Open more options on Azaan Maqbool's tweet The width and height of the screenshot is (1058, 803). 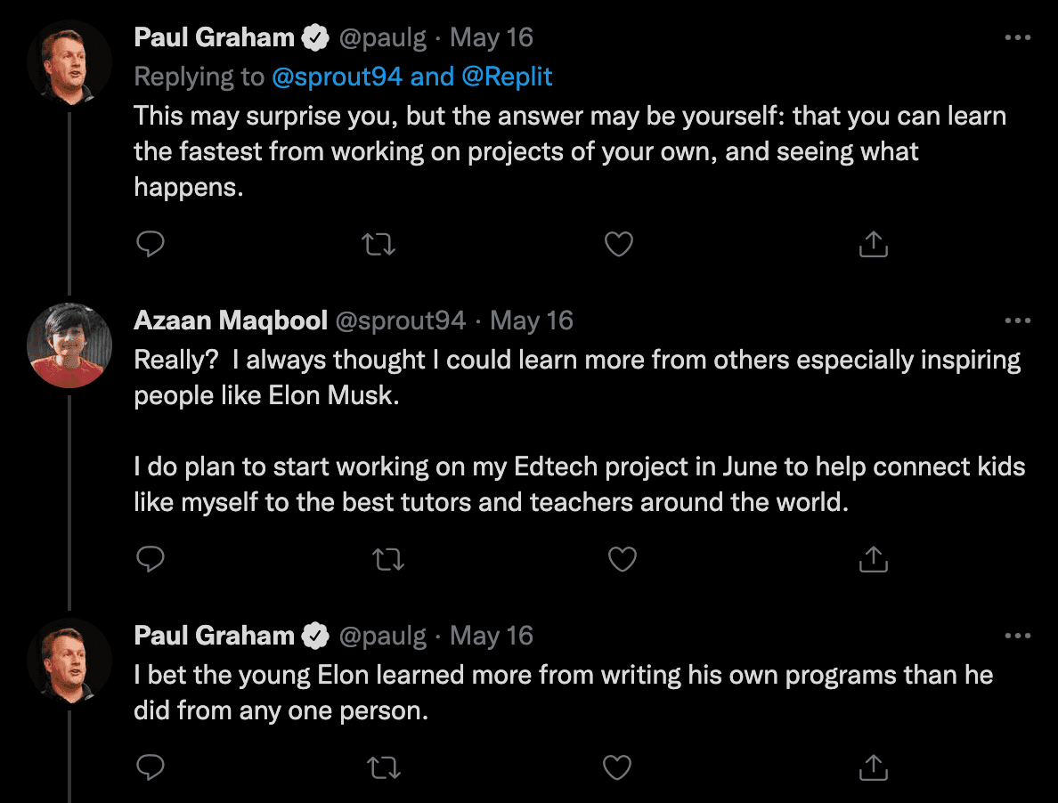1017,320
